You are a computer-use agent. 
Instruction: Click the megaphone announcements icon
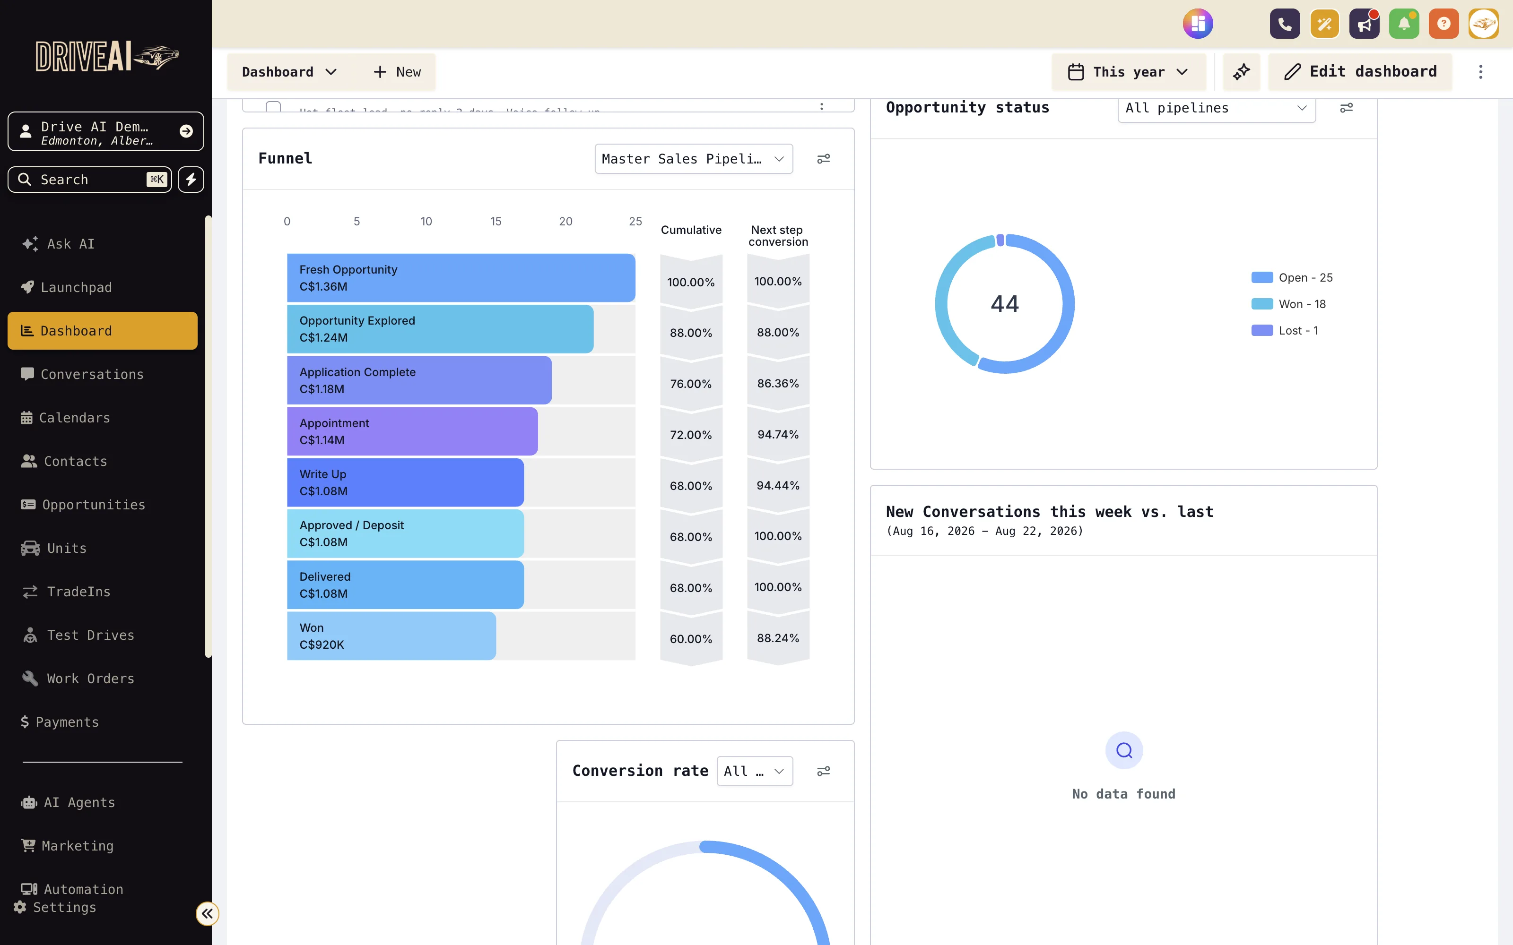1364,24
